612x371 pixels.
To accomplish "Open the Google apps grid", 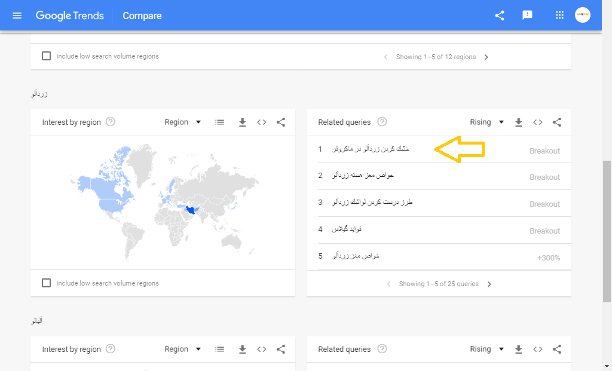I will 559,16.
